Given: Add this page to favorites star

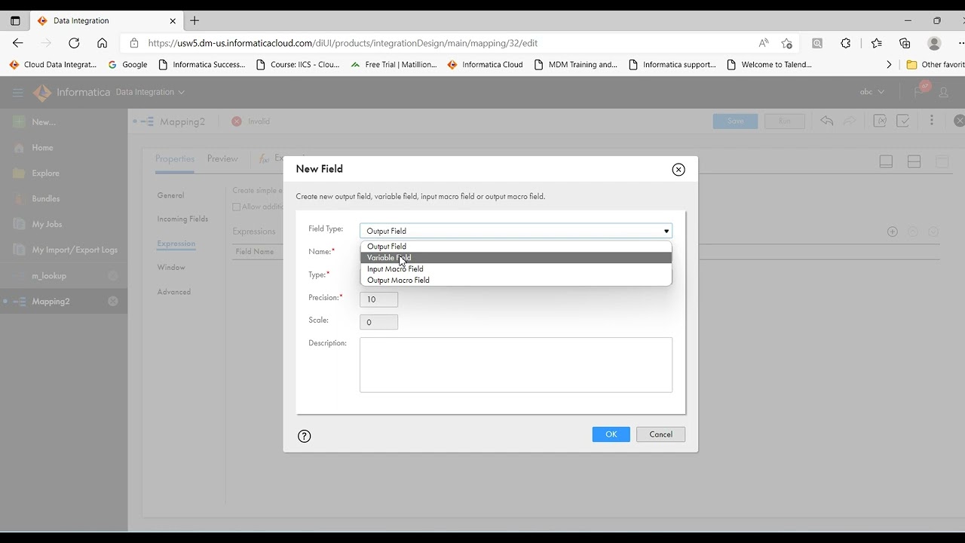Looking at the screenshot, I should coord(787,43).
